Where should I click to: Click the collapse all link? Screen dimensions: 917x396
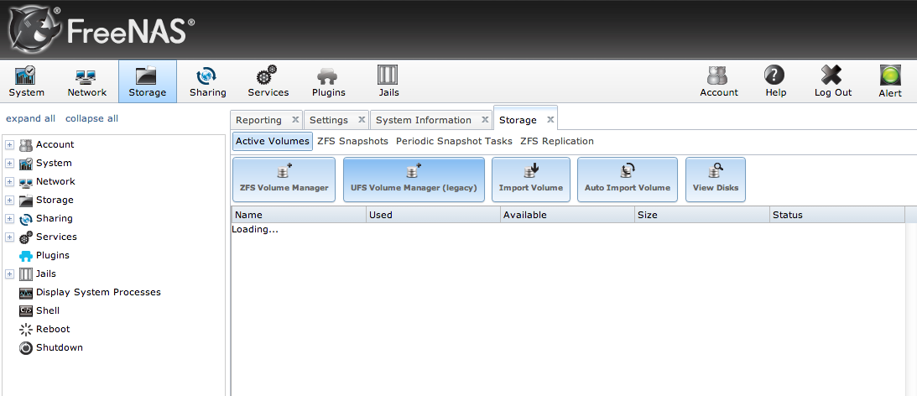[91, 118]
